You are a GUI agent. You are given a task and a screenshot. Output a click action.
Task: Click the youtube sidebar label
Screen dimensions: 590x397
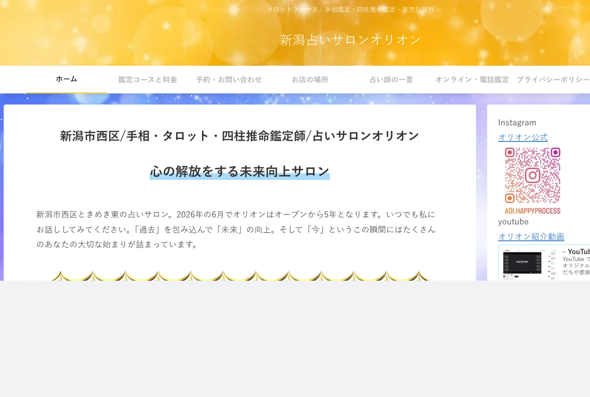513,222
